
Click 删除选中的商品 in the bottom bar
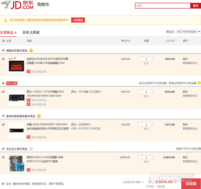[21, 184]
